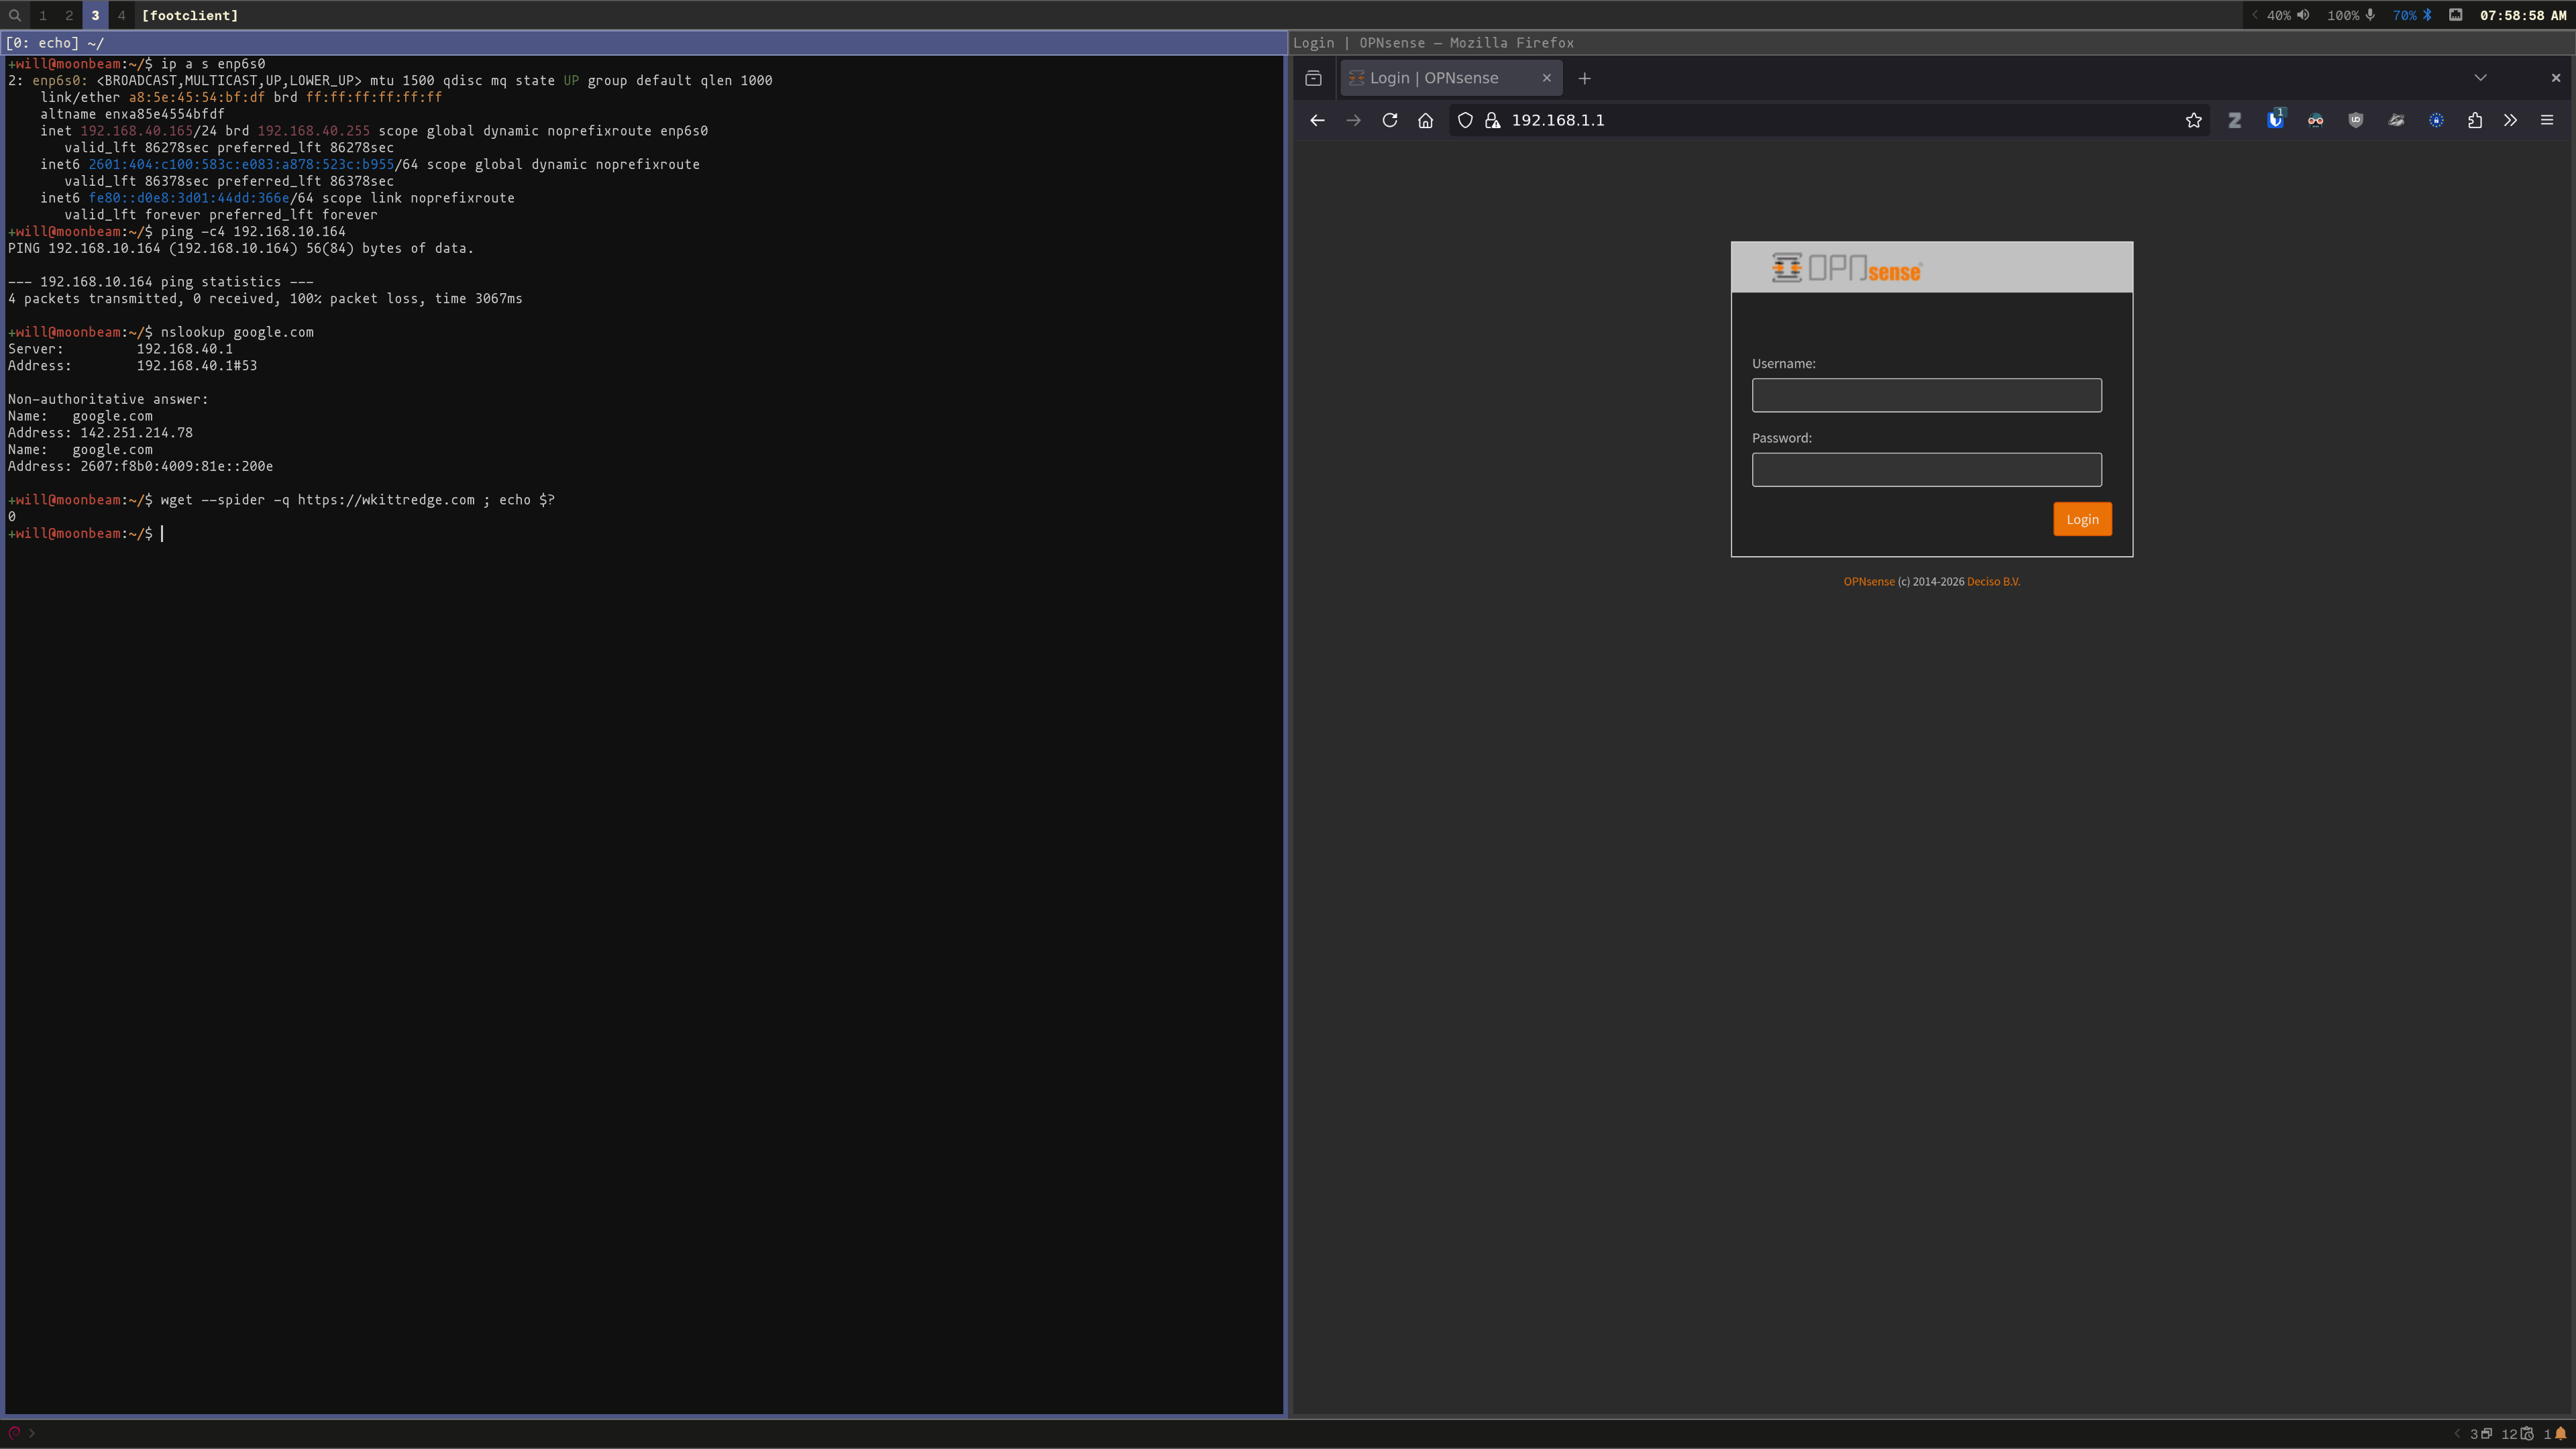Click the Bitwarden extension icon
The image size is (2576, 1449).
pyautogui.click(x=2275, y=120)
